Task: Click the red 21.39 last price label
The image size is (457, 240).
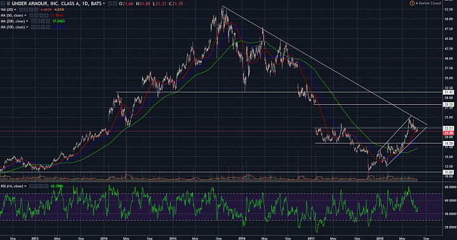Action: (x=448, y=133)
